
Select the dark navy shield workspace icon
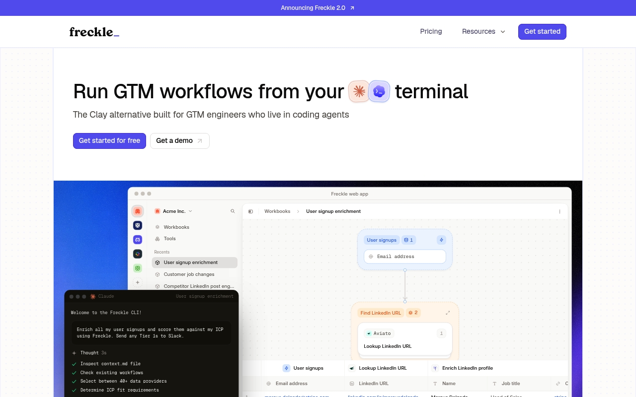(x=138, y=225)
